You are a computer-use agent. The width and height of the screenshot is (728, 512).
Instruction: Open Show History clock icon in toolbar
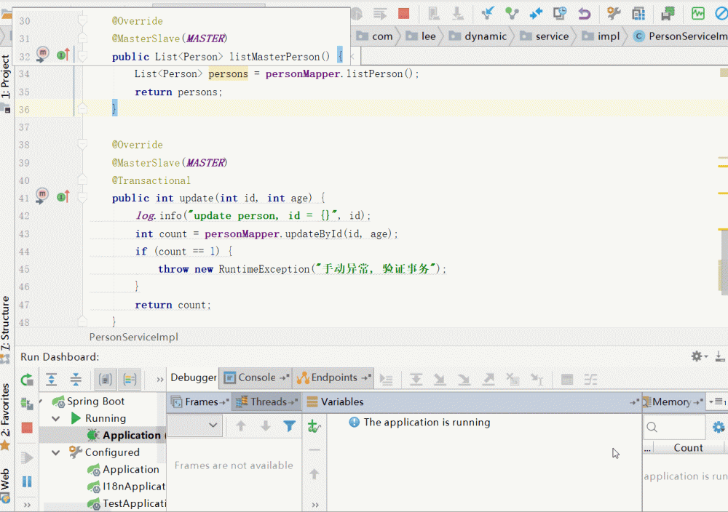click(x=559, y=13)
